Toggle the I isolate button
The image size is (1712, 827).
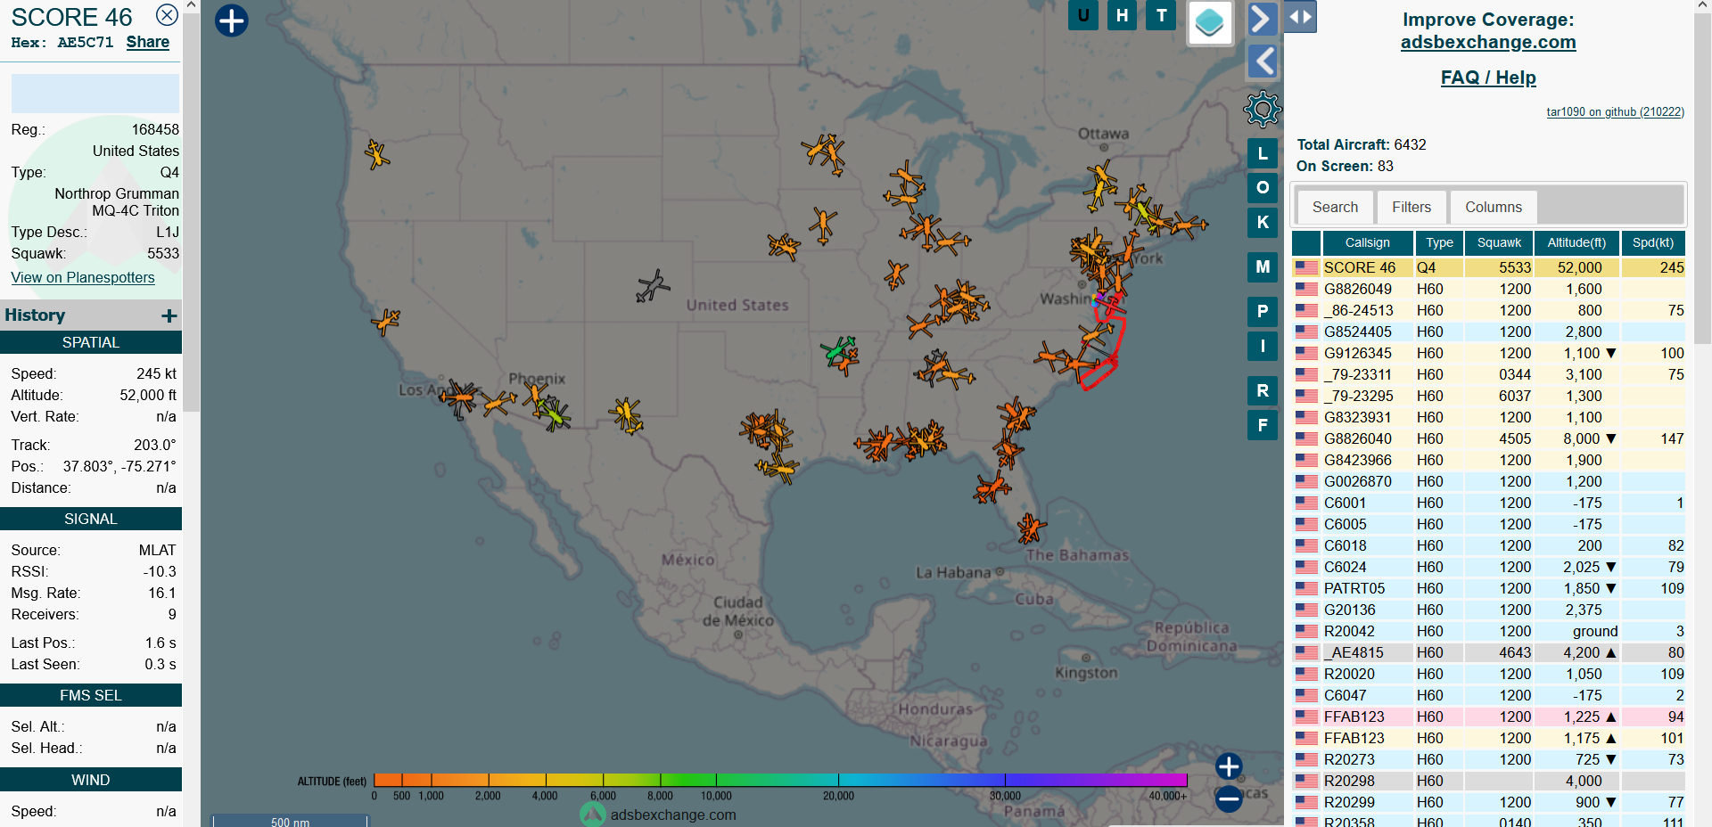click(1263, 346)
